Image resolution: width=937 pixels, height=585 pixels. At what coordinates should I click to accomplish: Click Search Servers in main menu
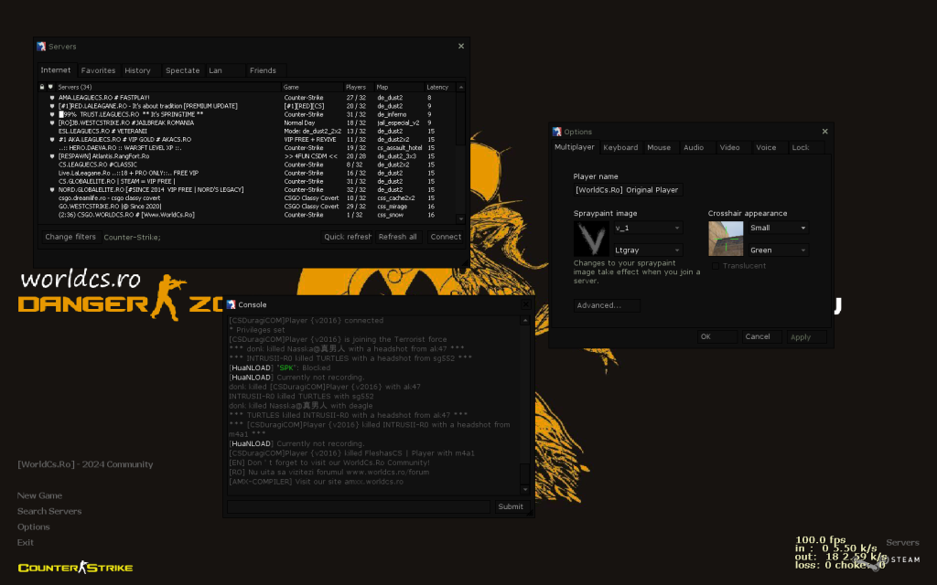pos(49,511)
